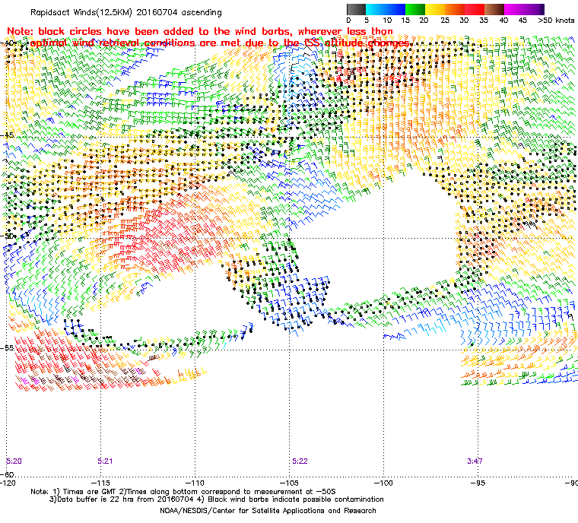Click the -110 longitude axis label
Viewport: 578px width, 523px height.
click(195, 483)
